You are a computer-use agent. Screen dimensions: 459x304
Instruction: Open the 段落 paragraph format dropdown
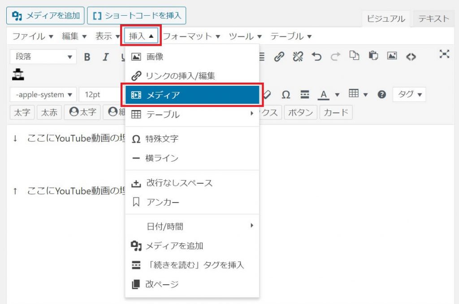tap(43, 57)
